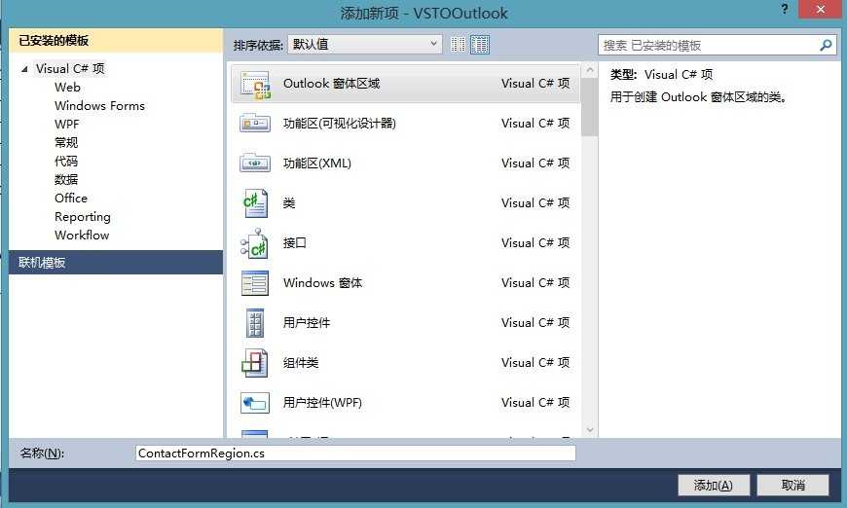Select the 用户控件 item text
This screenshot has width=847, height=508.
(x=307, y=323)
